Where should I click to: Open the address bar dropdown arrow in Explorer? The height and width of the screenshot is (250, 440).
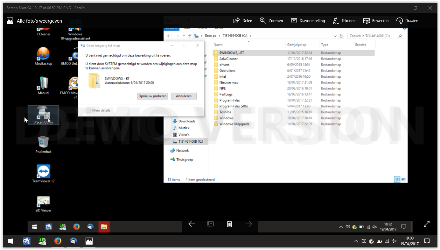point(335,36)
